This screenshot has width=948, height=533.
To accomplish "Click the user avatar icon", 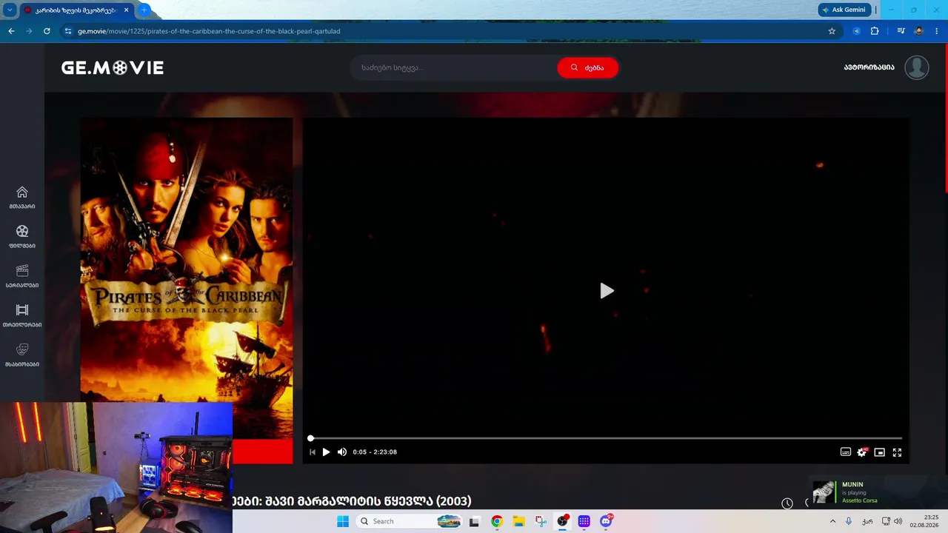I will click(917, 67).
